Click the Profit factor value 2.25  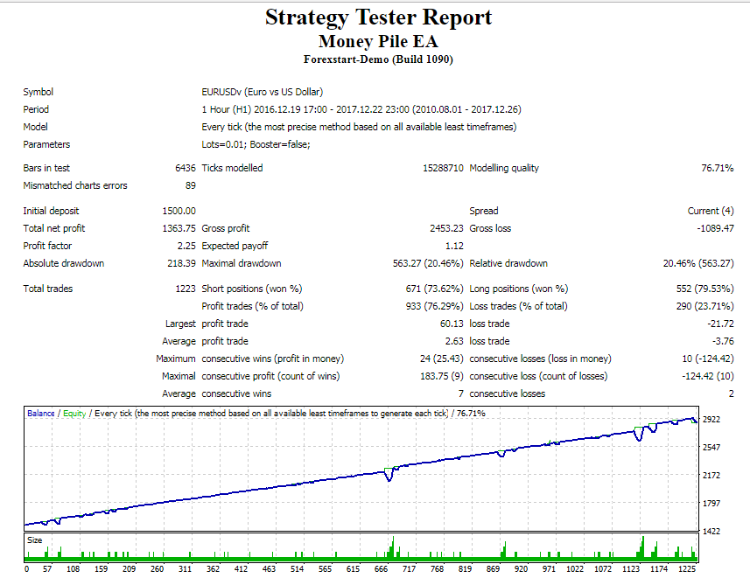pos(186,246)
